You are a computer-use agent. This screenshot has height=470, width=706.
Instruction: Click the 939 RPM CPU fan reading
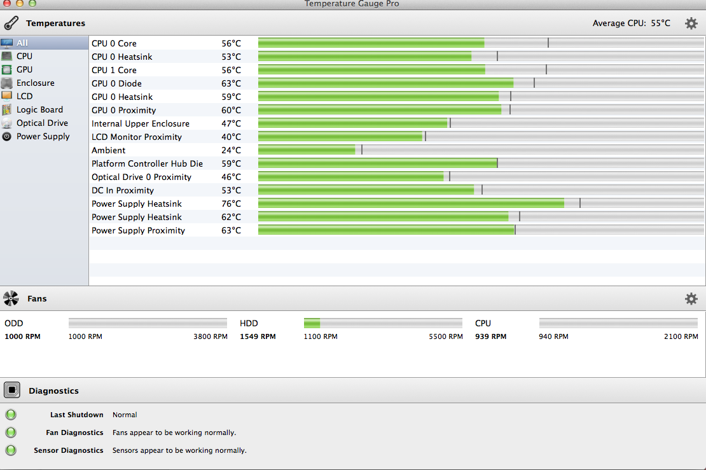(491, 336)
